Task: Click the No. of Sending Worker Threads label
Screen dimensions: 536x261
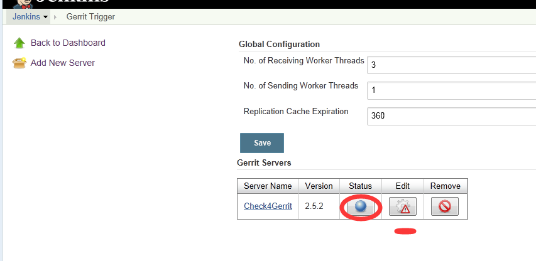Action: (301, 85)
